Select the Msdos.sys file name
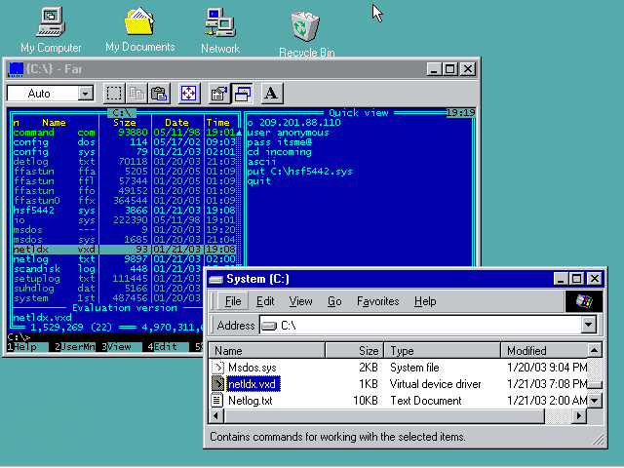The height and width of the screenshot is (468, 624). [x=252, y=368]
